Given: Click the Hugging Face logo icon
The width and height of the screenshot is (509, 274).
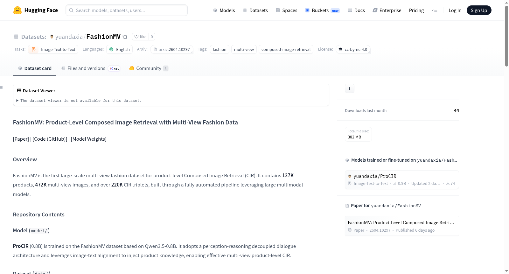Looking at the screenshot, I should point(17,10).
